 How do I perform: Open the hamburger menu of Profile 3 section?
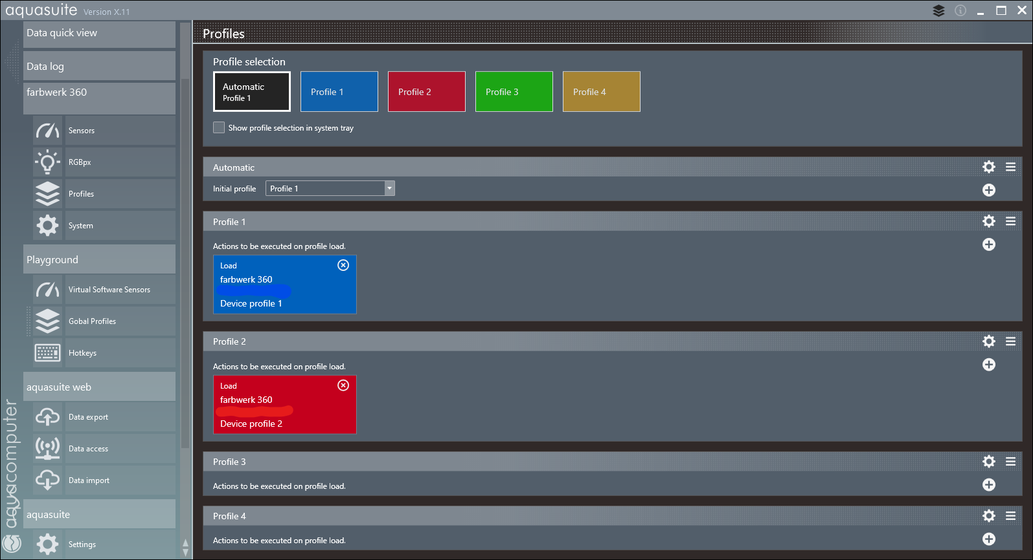(x=1010, y=461)
